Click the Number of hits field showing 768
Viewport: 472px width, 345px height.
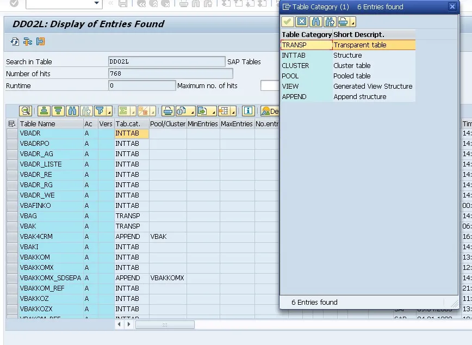point(170,73)
